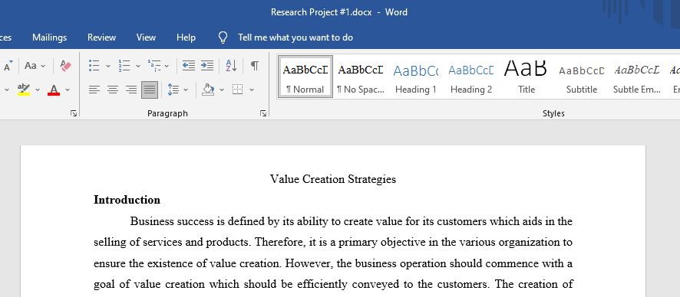Open Font dialog box launcher
This screenshot has width=680, height=297.
click(74, 113)
